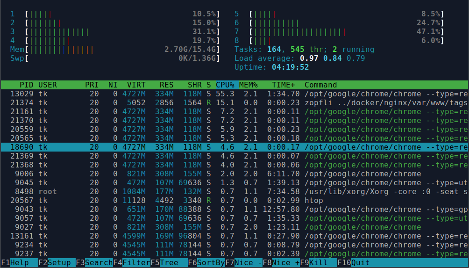This screenshot has height=268, width=469.
Task: Select the zopfli process row 21374
Action: pyautogui.click(x=234, y=103)
